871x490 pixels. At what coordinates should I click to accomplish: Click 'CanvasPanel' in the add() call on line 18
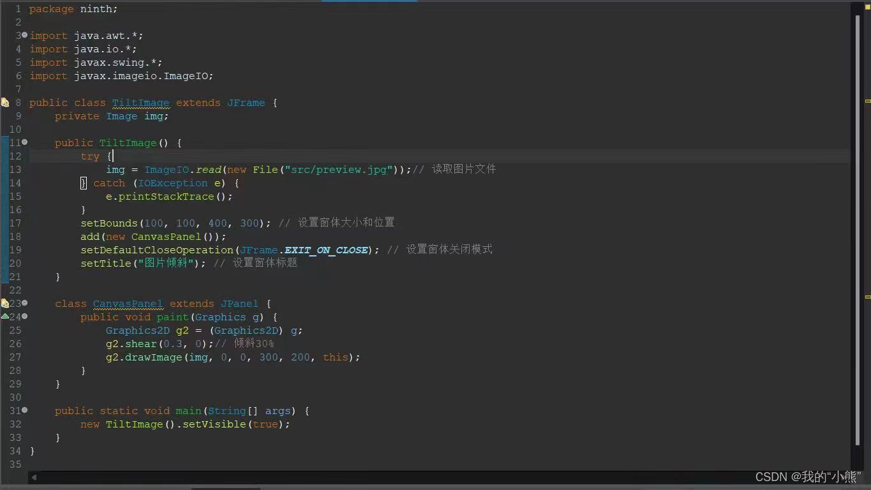pos(166,237)
